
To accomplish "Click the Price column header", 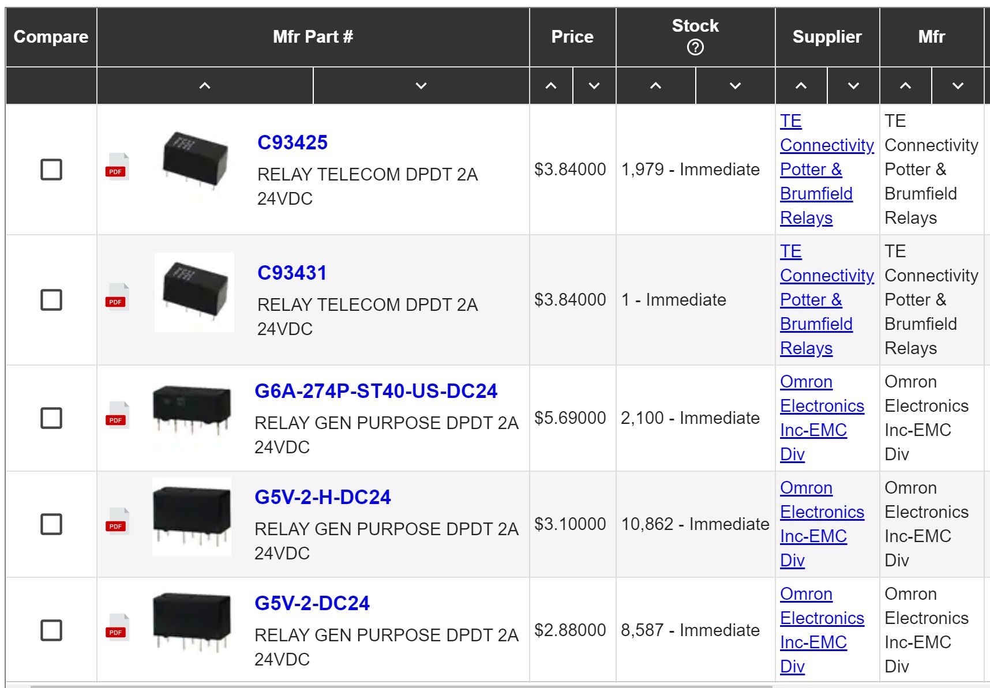I will pos(572,37).
